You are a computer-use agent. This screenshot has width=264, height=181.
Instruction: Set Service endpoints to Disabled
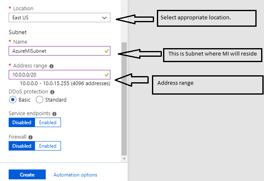[22, 123]
